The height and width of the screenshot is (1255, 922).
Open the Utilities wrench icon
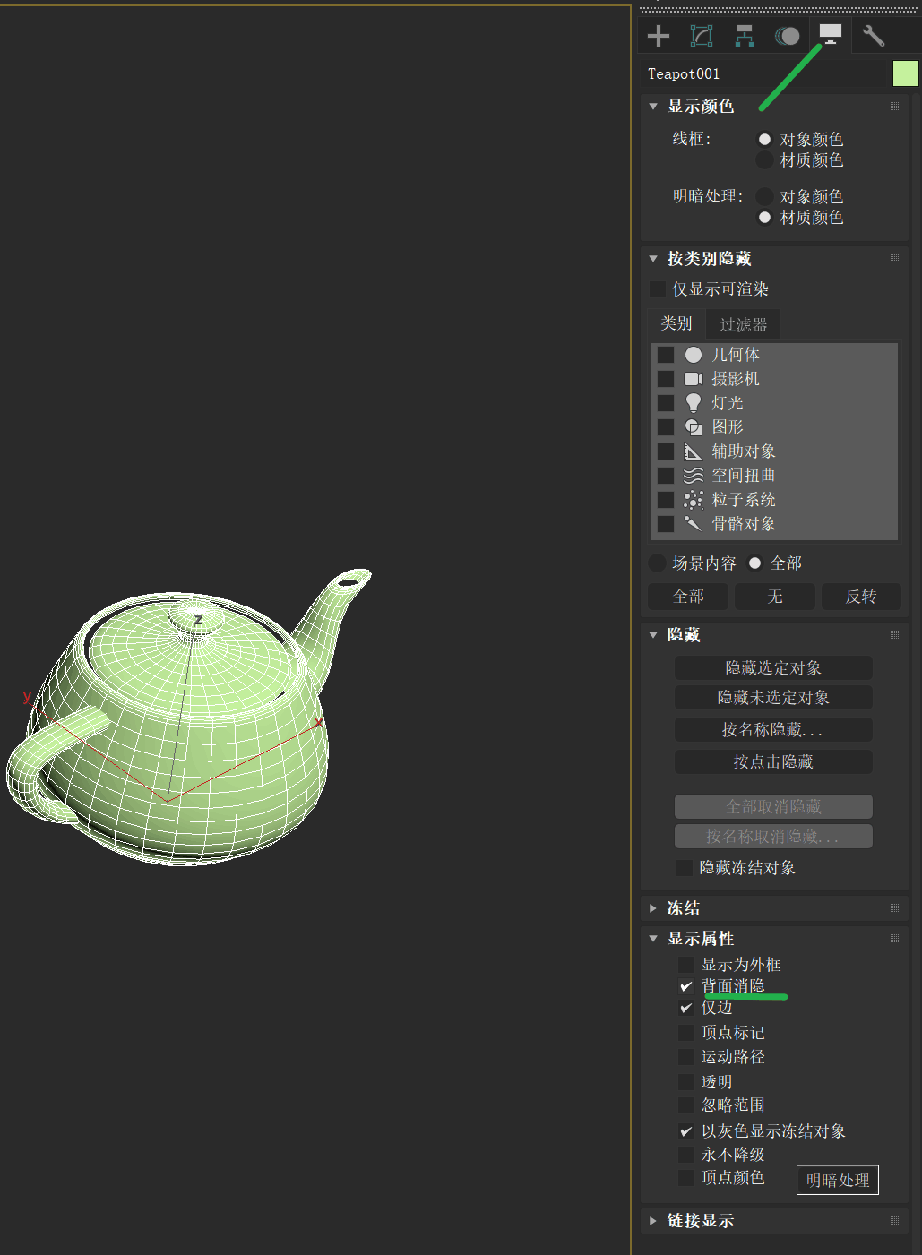coord(874,36)
